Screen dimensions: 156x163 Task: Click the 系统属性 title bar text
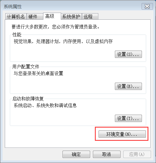13,7
